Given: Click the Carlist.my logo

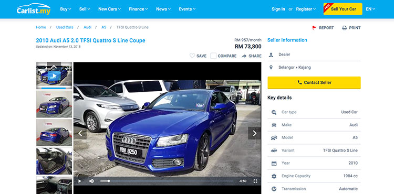Looking at the screenshot, I should pyautogui.click(x=34, y=9).
